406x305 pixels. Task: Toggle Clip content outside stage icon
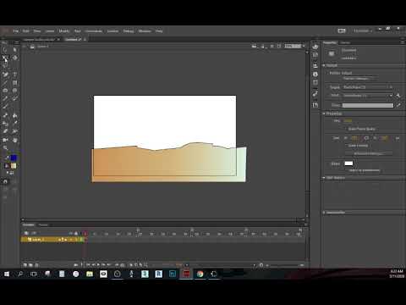coord(279,47)
